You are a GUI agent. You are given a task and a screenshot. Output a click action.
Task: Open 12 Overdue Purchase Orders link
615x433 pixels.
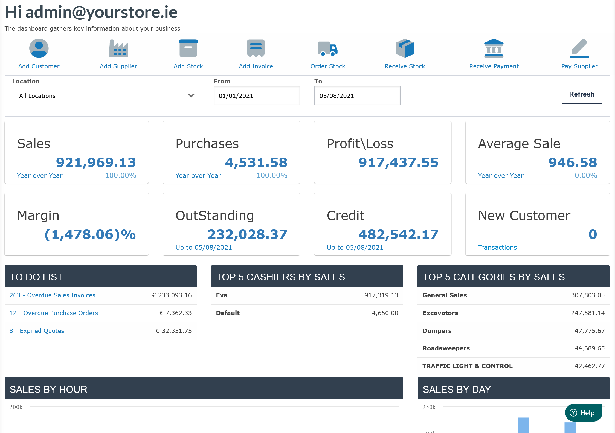point(54,313)
